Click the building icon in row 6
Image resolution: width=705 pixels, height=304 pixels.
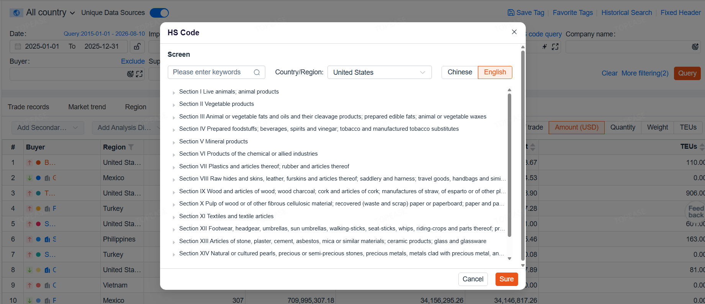(47, 239)
